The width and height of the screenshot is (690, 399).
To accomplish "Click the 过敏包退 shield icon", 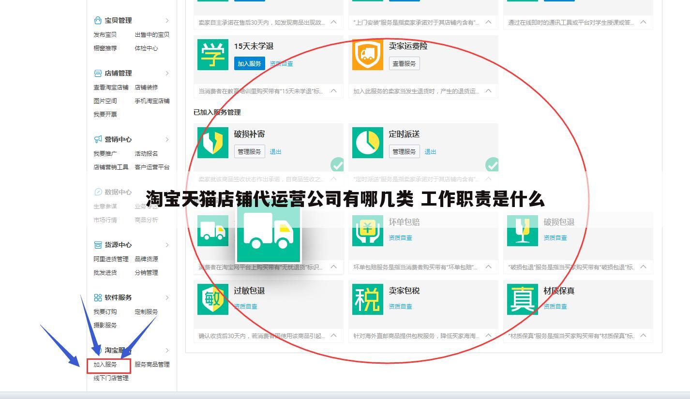I will click(x=213, y=299).
